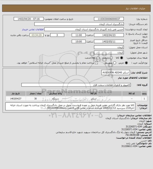Click the request creator name field
This screenshot has height=169, width=153.
click(x=84, y=29)
